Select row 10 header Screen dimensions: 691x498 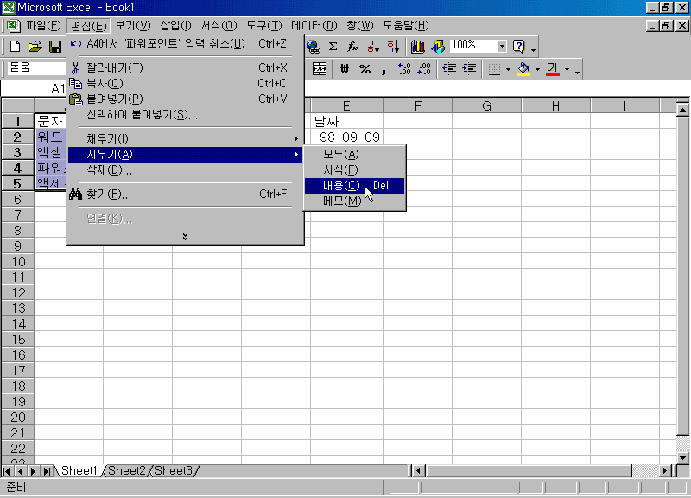[x=17, y=262]
